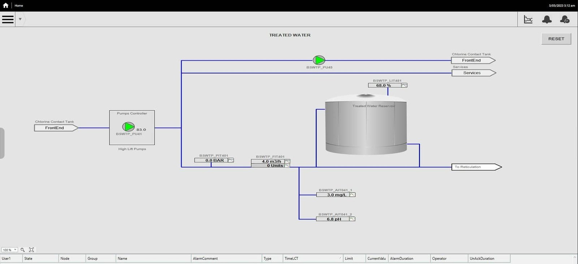
Task: Open trend icon for pH BSWTP_AIT041_2
Action: [352, 219]
